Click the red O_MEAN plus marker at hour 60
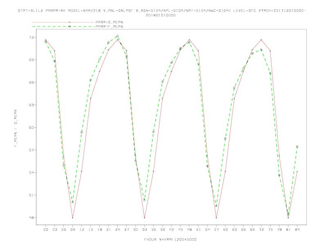This screenshot has height=250, width=324. [225, 171]
